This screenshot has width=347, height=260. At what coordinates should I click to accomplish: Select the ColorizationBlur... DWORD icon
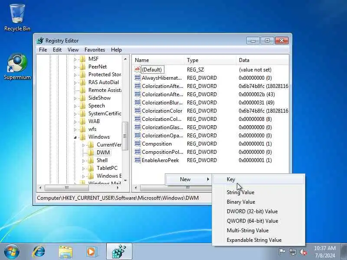click(x=137, y=103)
